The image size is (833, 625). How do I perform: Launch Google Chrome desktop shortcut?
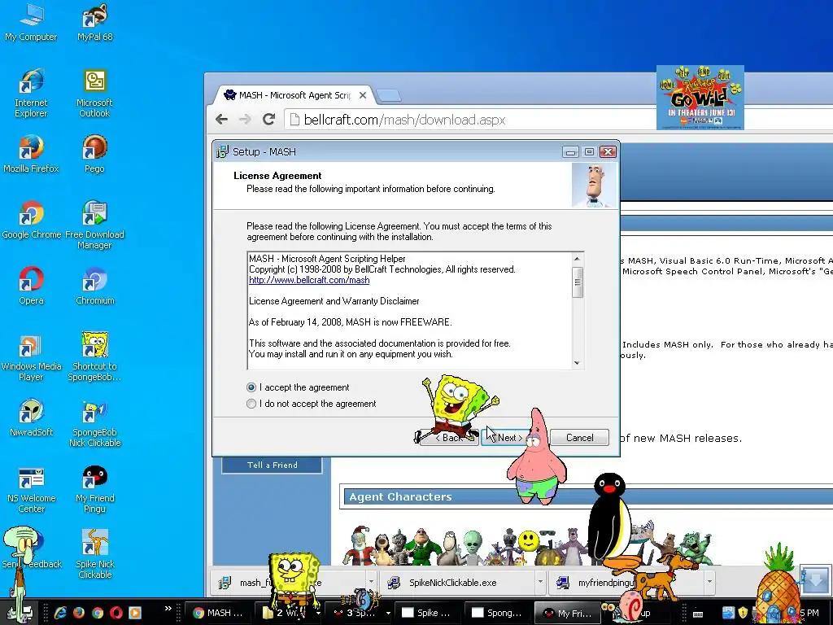(31, 220)
